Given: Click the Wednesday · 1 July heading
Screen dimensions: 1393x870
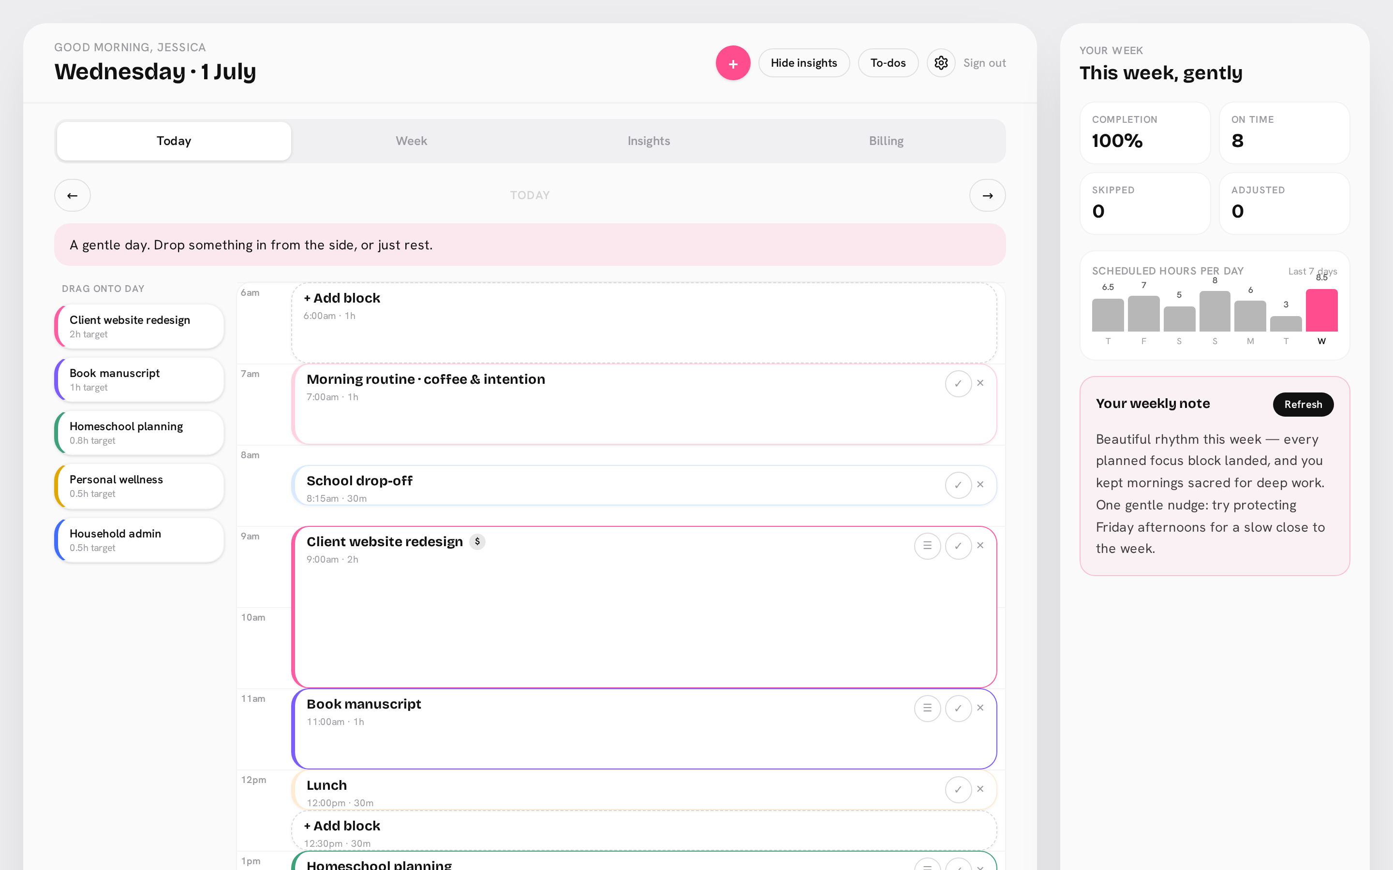Looking at the screenshot, I should pos(155,72).
